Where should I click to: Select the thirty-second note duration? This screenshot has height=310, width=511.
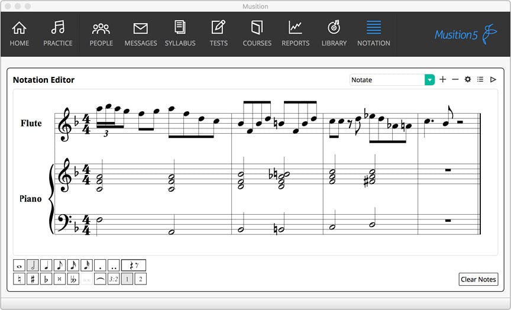click(x=87, y=266)
